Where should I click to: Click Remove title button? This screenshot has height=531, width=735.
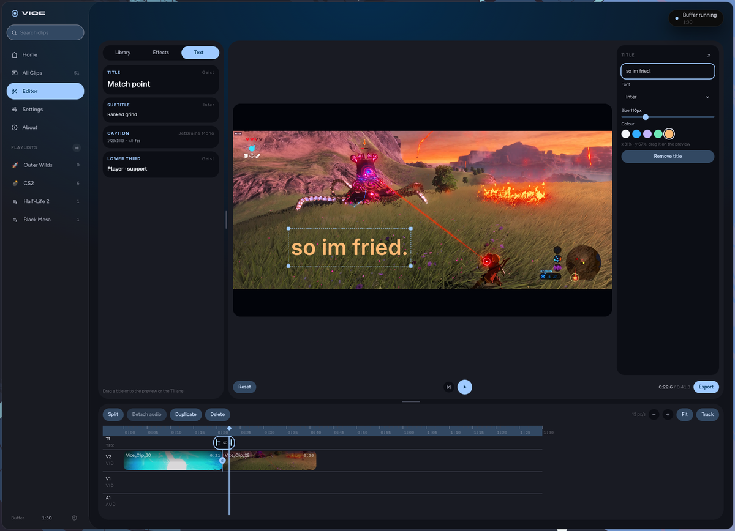click(668, 156)
